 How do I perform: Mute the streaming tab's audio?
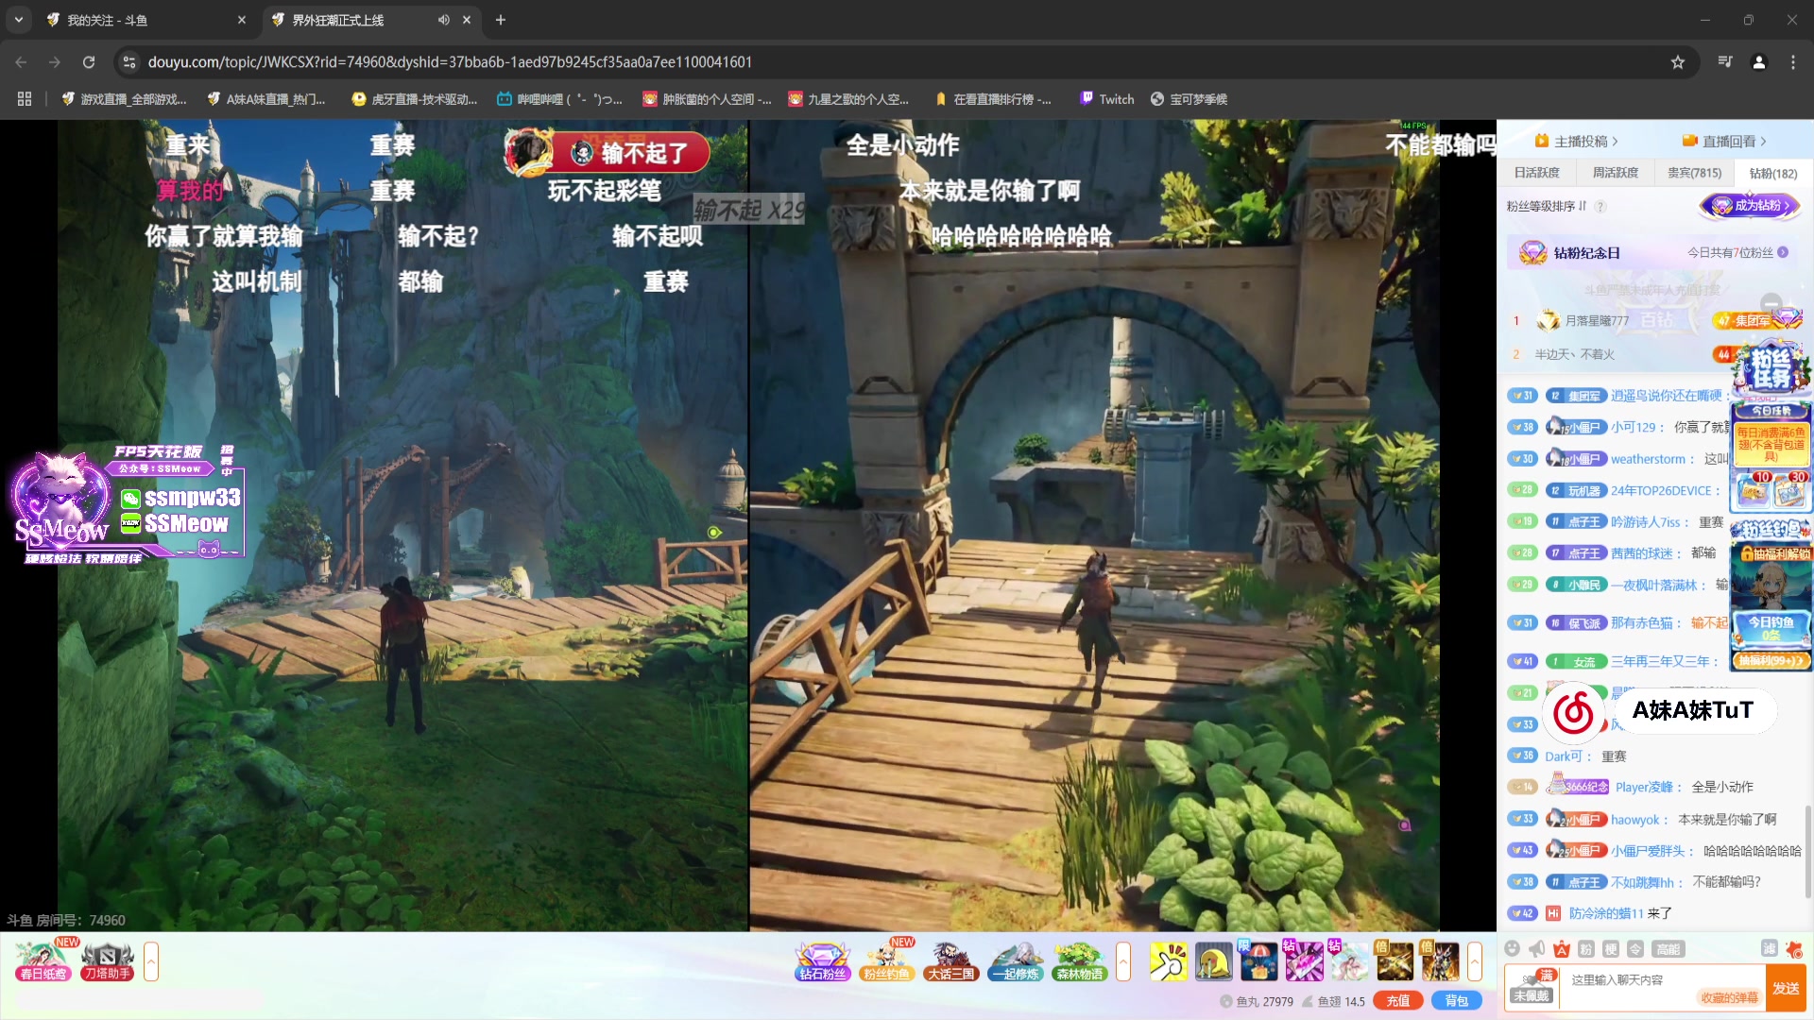pyautogui.click(x=443, y=20)
